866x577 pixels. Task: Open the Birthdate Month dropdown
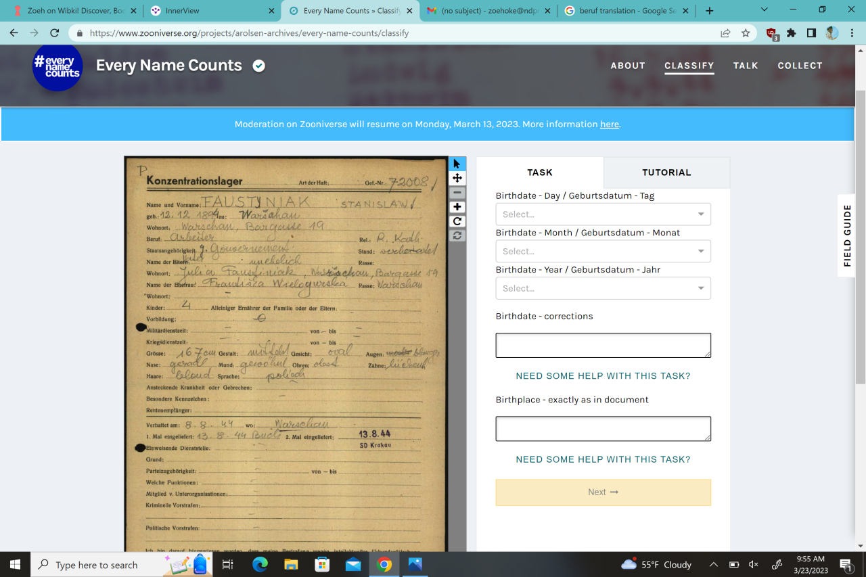point(603,251)
